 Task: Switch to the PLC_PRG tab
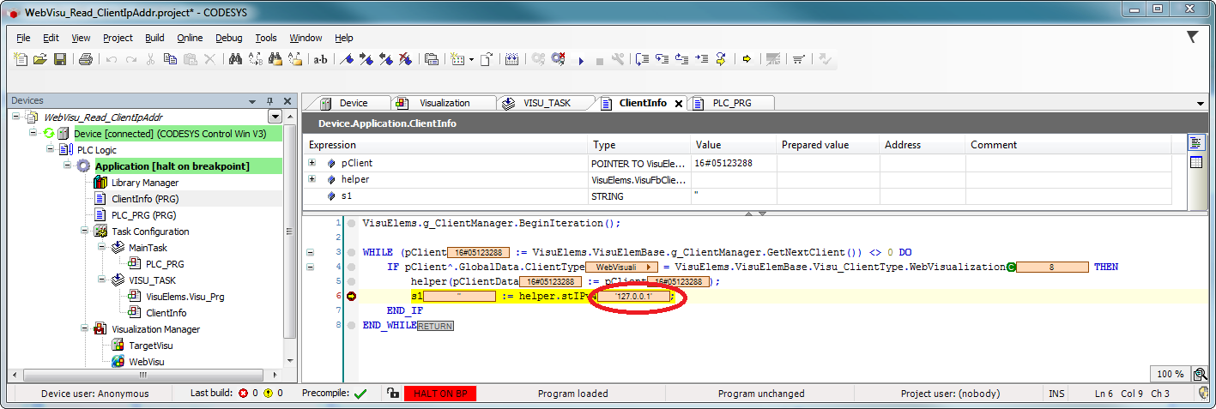click(x=732, y=103)
